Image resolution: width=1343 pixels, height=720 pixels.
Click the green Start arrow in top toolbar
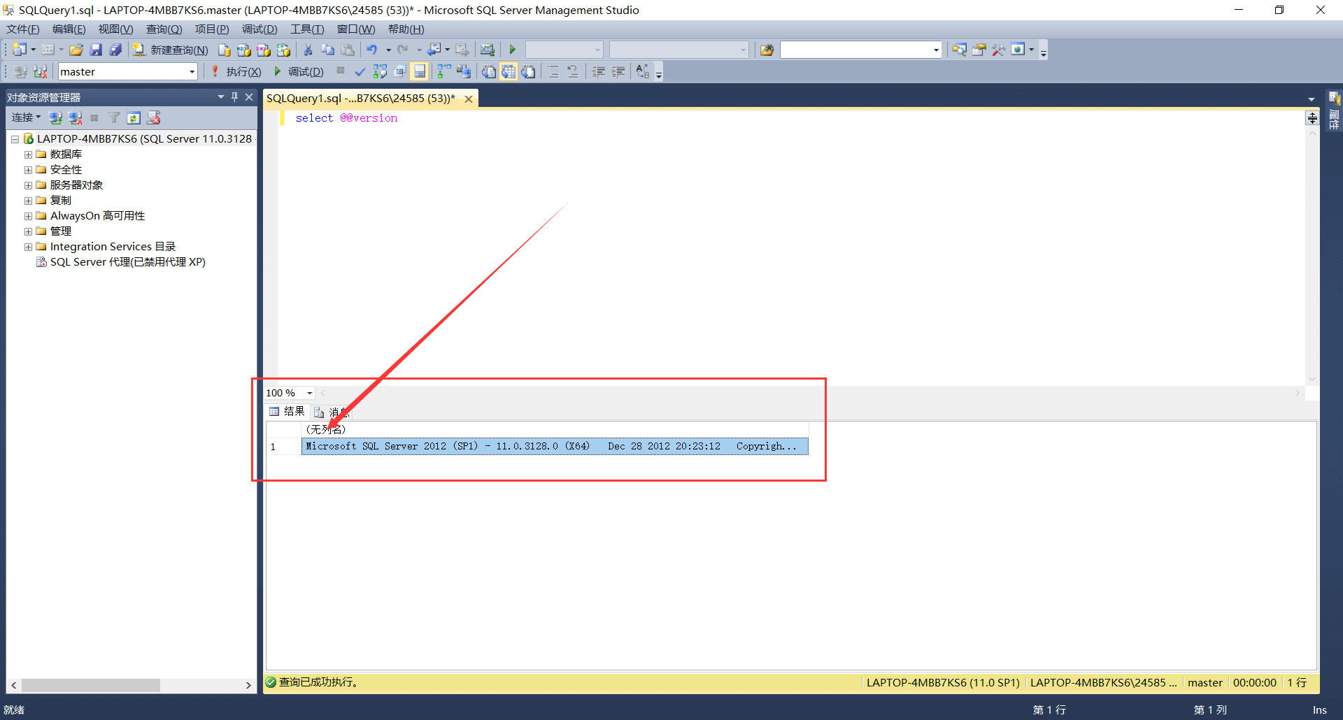click(x=512, y=50)
